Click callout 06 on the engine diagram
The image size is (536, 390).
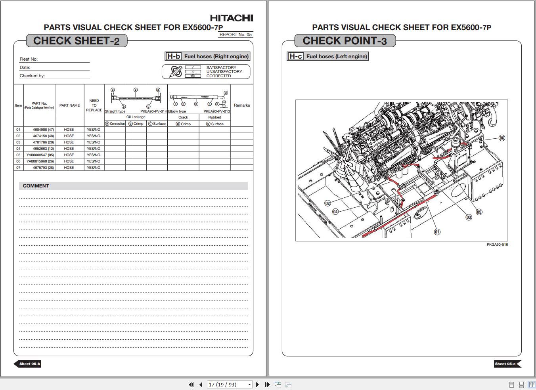coord(502,138)
